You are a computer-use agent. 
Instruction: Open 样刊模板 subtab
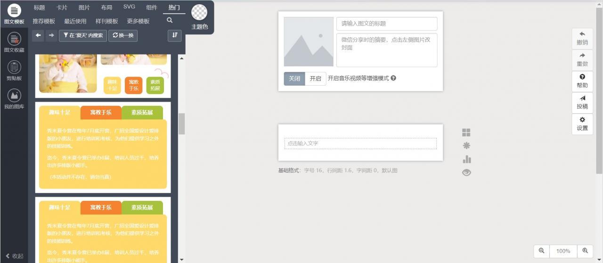click(x=107, y=21)
